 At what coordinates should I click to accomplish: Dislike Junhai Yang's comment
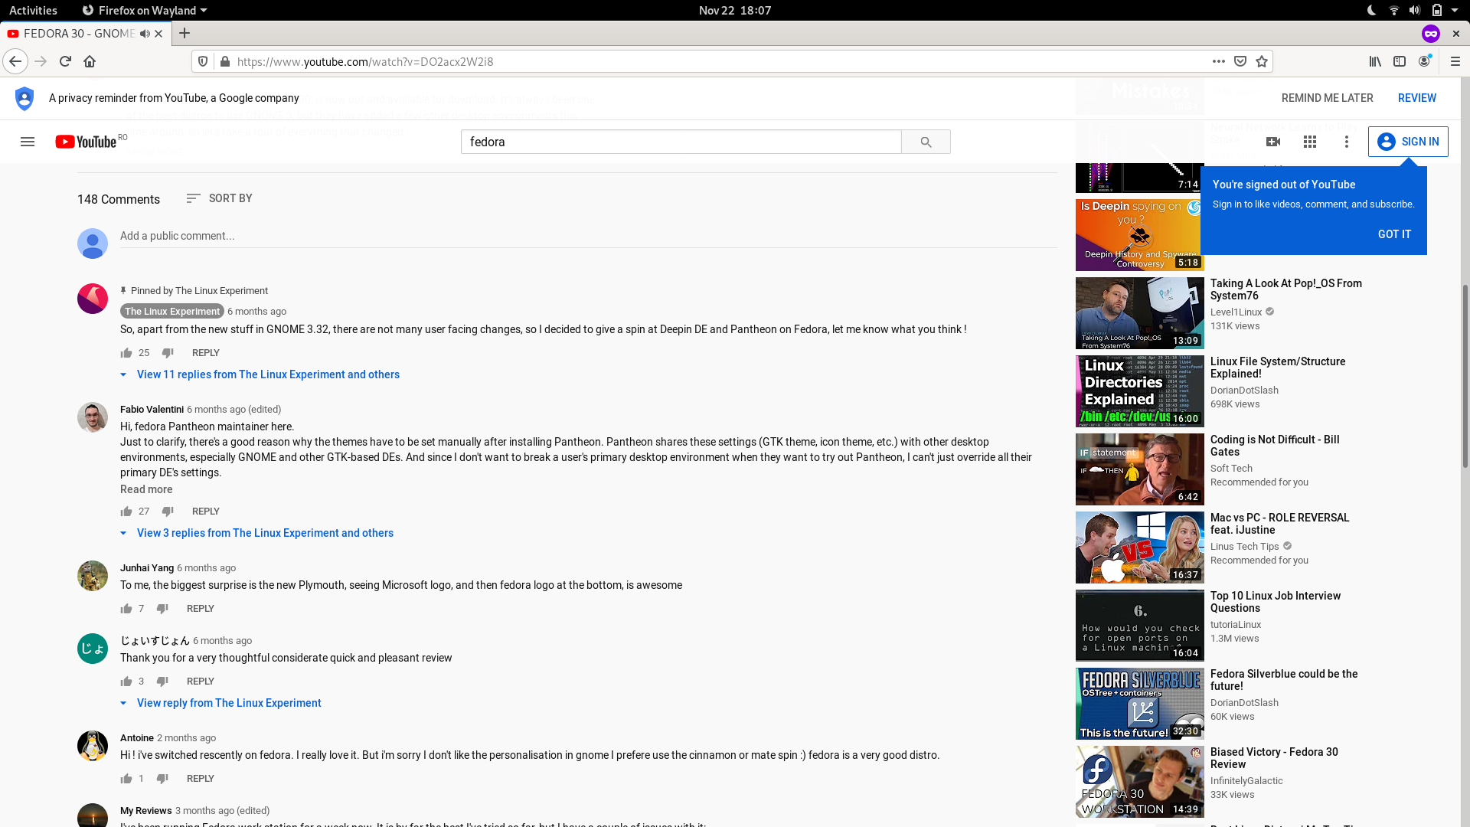162,609
